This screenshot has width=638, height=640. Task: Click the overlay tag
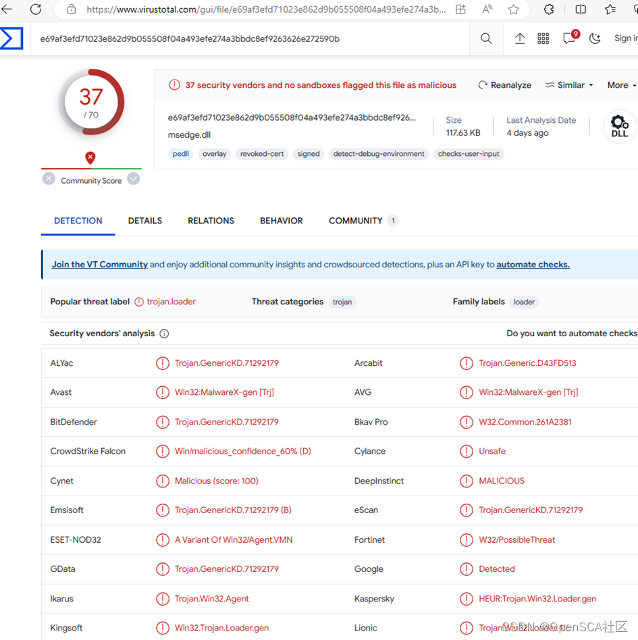click(214, 154)
